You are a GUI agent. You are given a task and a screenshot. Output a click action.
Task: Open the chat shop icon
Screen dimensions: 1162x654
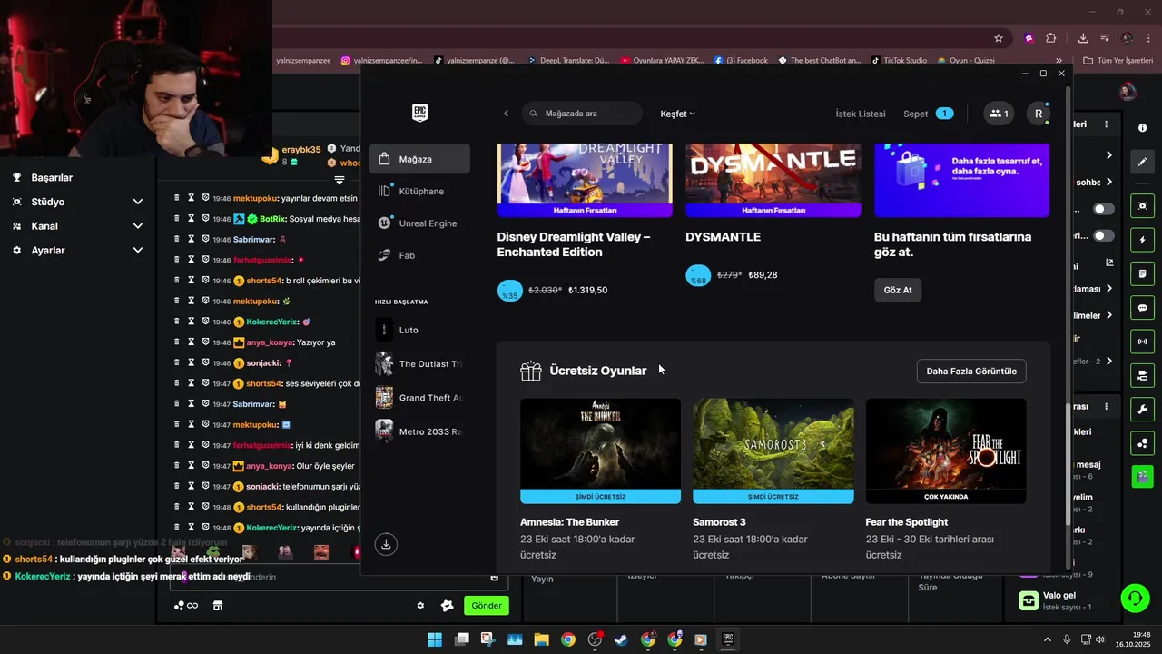[218, 606]
